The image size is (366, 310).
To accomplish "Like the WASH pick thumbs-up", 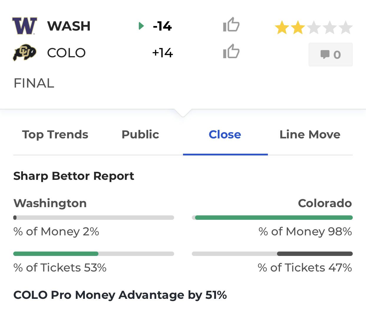I will pyautogui.click(x=231, y=24).
